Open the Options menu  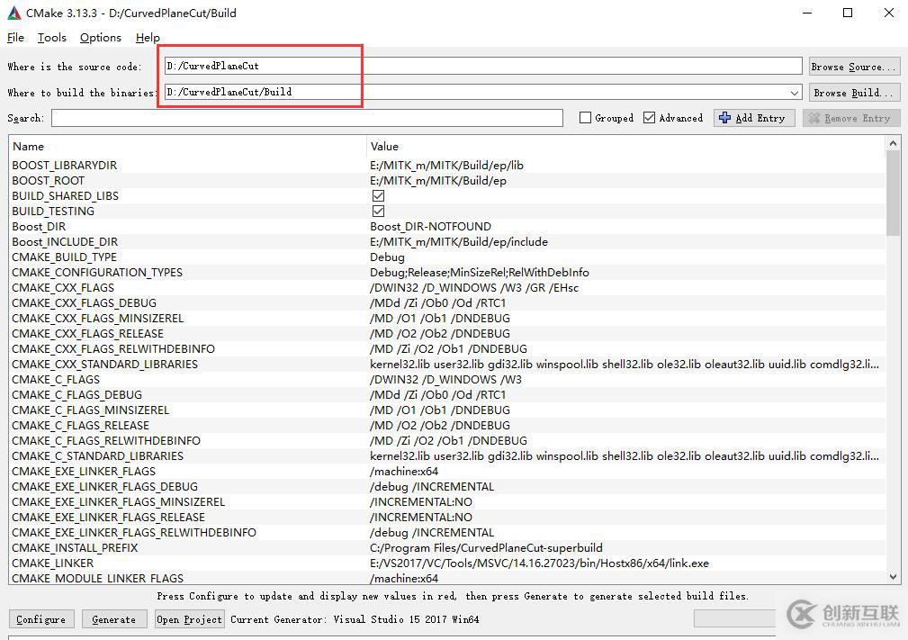pos(100,38)
